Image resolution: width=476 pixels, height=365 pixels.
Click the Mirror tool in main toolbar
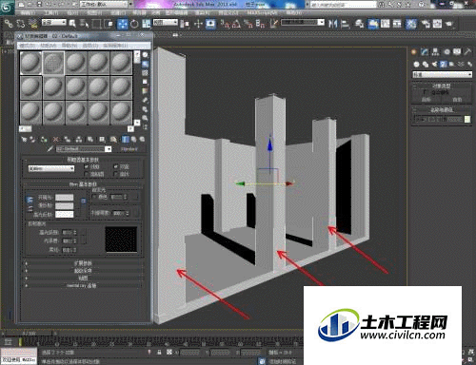click(332, 24)
